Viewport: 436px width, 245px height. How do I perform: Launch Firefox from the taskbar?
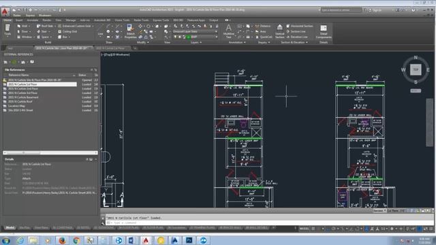click(62, 240)
